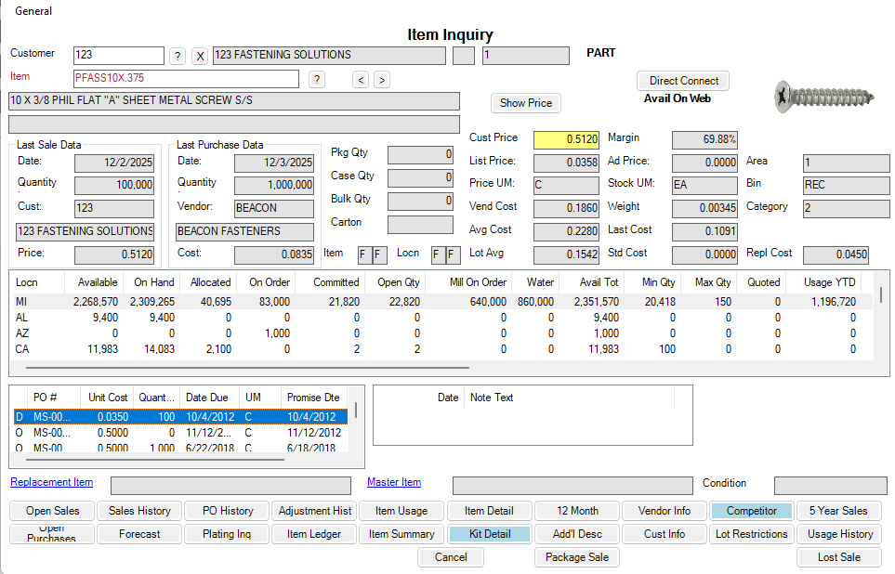Click the item lookup question mark button

click(317, 79)
